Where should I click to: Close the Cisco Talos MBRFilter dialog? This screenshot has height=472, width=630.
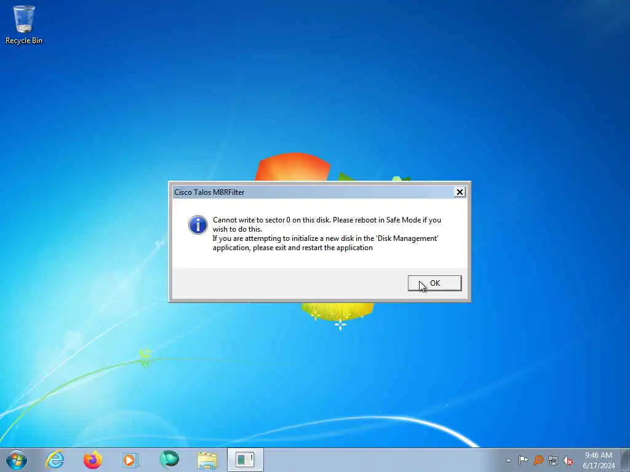point(459,192)
